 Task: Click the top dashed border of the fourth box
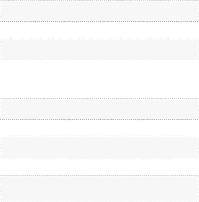[x=100, y=137]
